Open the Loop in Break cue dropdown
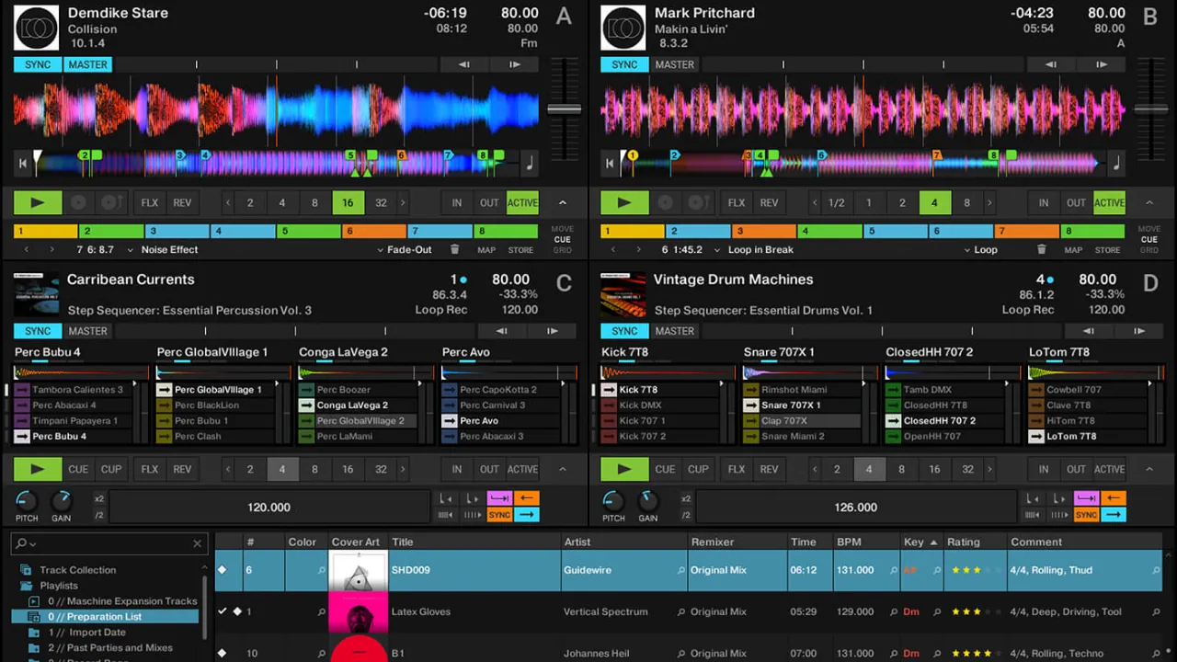This screenshot has height=662, width=1177. coord(717,249)
